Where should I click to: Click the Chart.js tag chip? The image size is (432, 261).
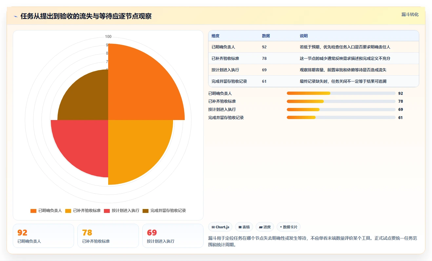(x=220, y=227)
